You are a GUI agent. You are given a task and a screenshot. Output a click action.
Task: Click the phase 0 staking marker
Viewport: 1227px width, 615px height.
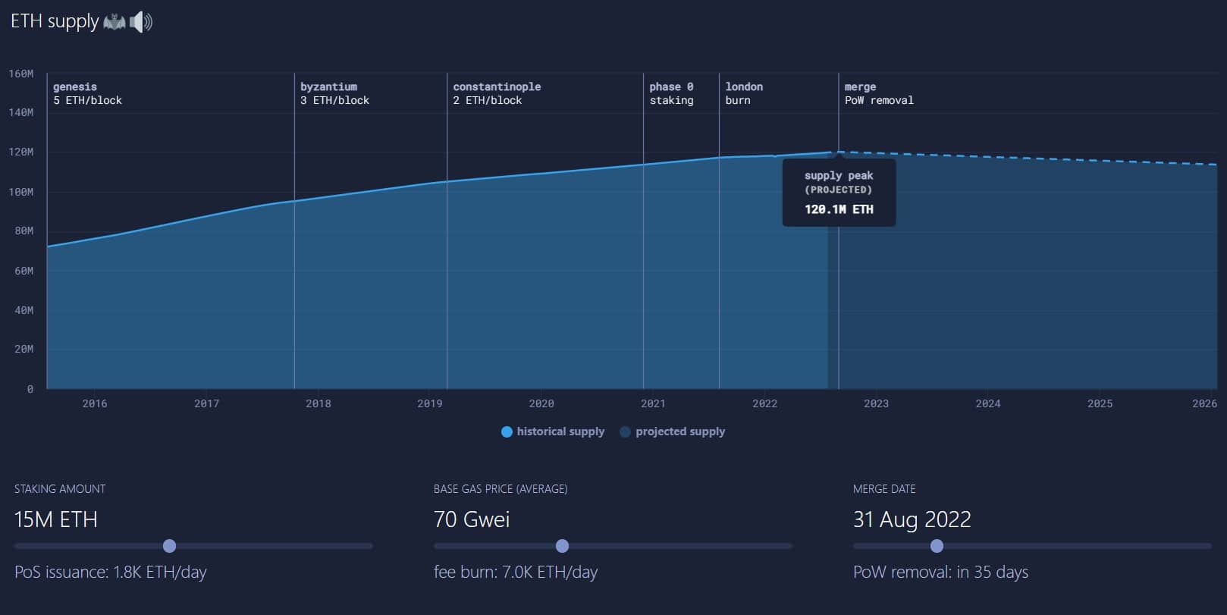(x=671, y=93)
